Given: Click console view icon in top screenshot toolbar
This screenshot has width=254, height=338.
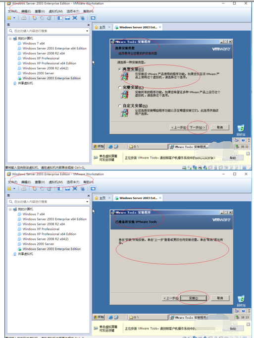Looking at the screenshot, I should [93, 18].
